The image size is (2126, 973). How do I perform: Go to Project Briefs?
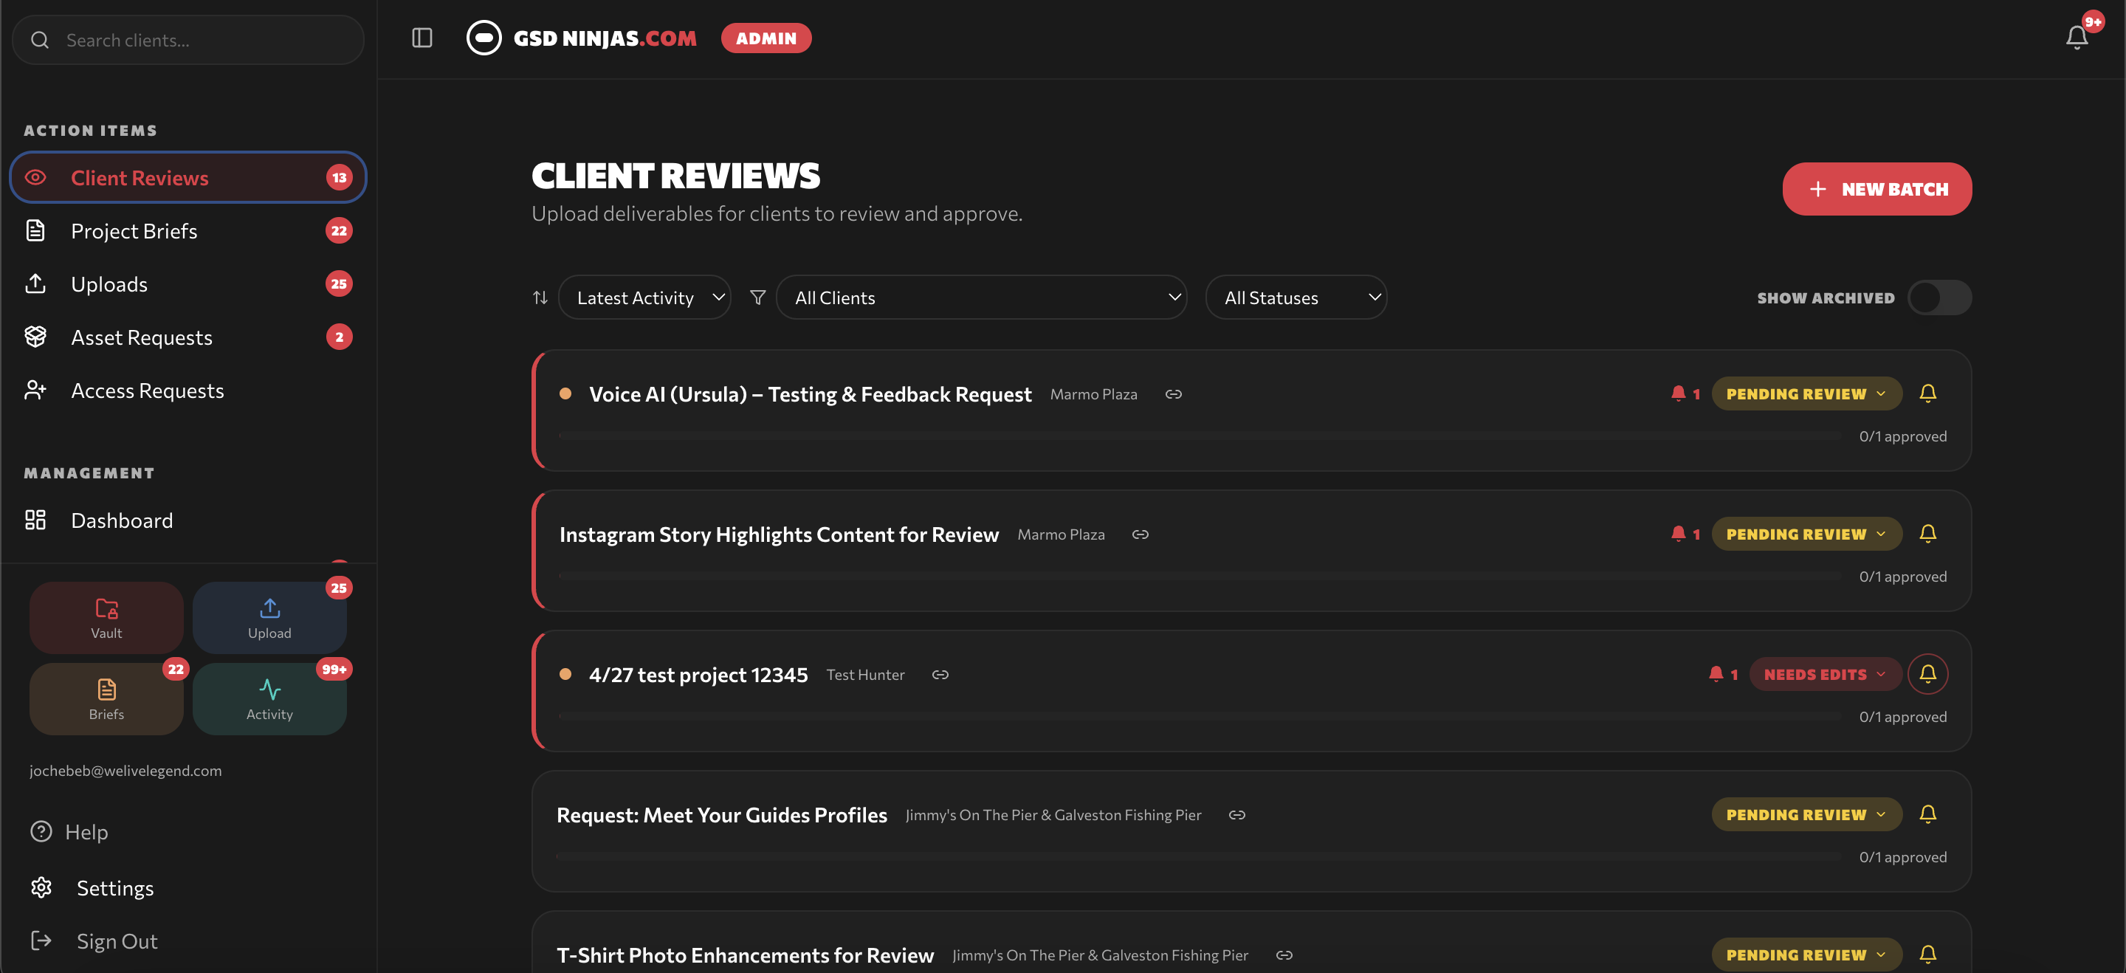pos(188,231)
